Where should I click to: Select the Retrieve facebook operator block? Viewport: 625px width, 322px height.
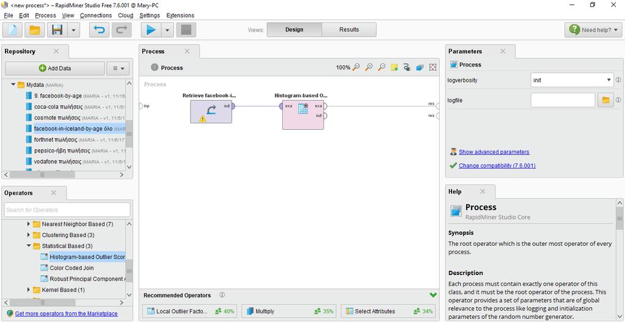pos(211,112)
